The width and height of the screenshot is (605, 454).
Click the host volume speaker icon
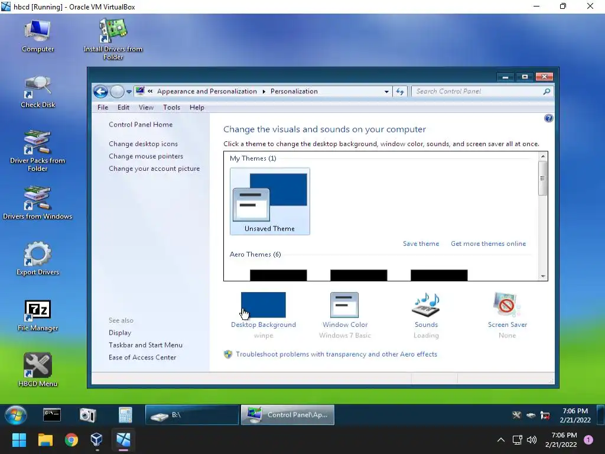click(x=532, y=440)
